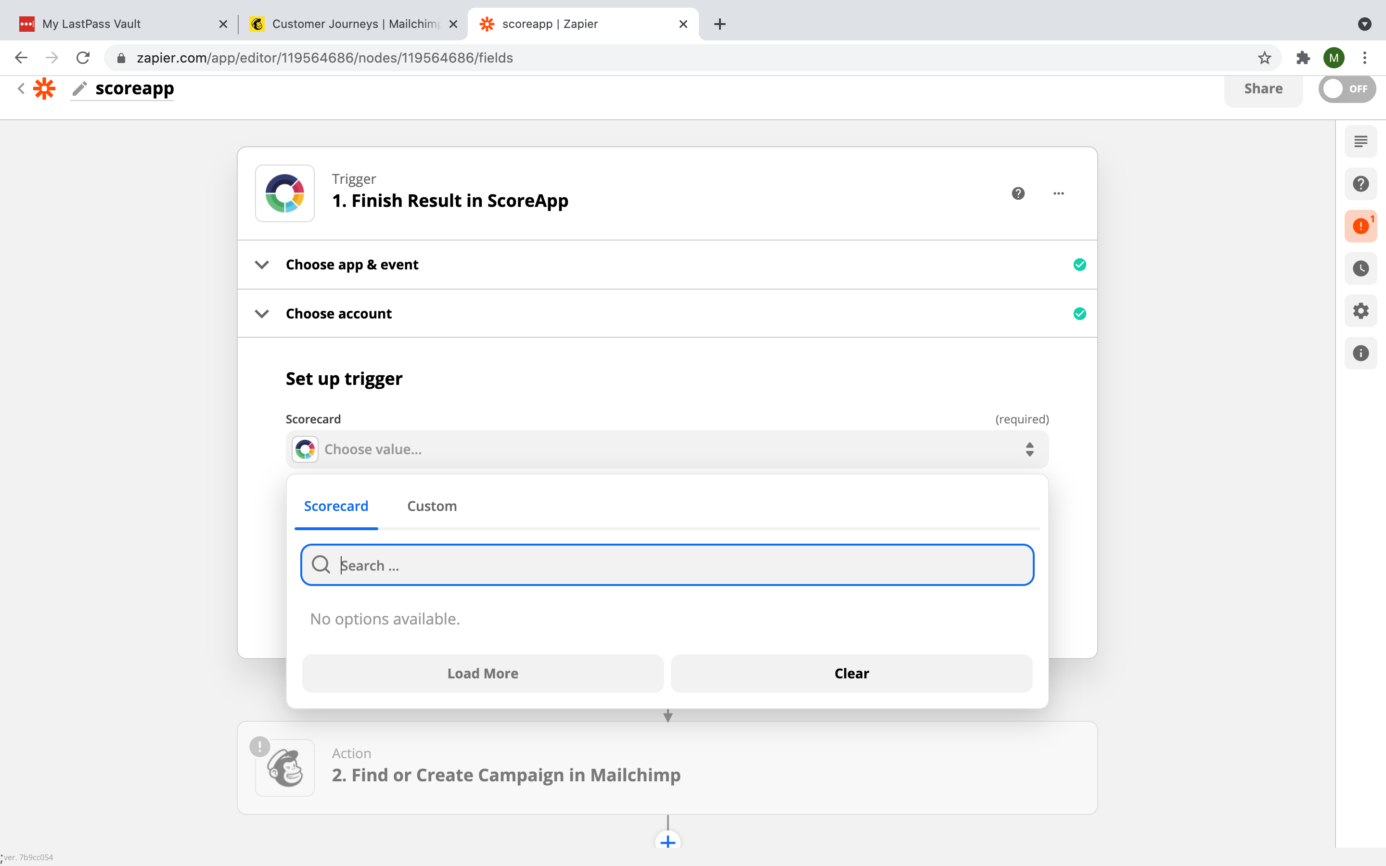This screenshot has width=1386, height=866.
Task: Open the Zapier home logo
Action: click(x=44, y=89)
